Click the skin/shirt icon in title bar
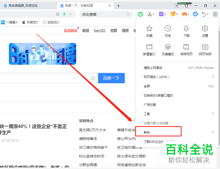Image resolution: width=220 pixels, height=169 pixels. (x=187, y=6)
